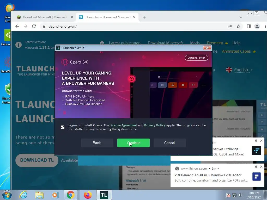The height and width of the screenshot is (200, 267).
Task: Open the GeForce desktop icon
Action: pos(6,38)
